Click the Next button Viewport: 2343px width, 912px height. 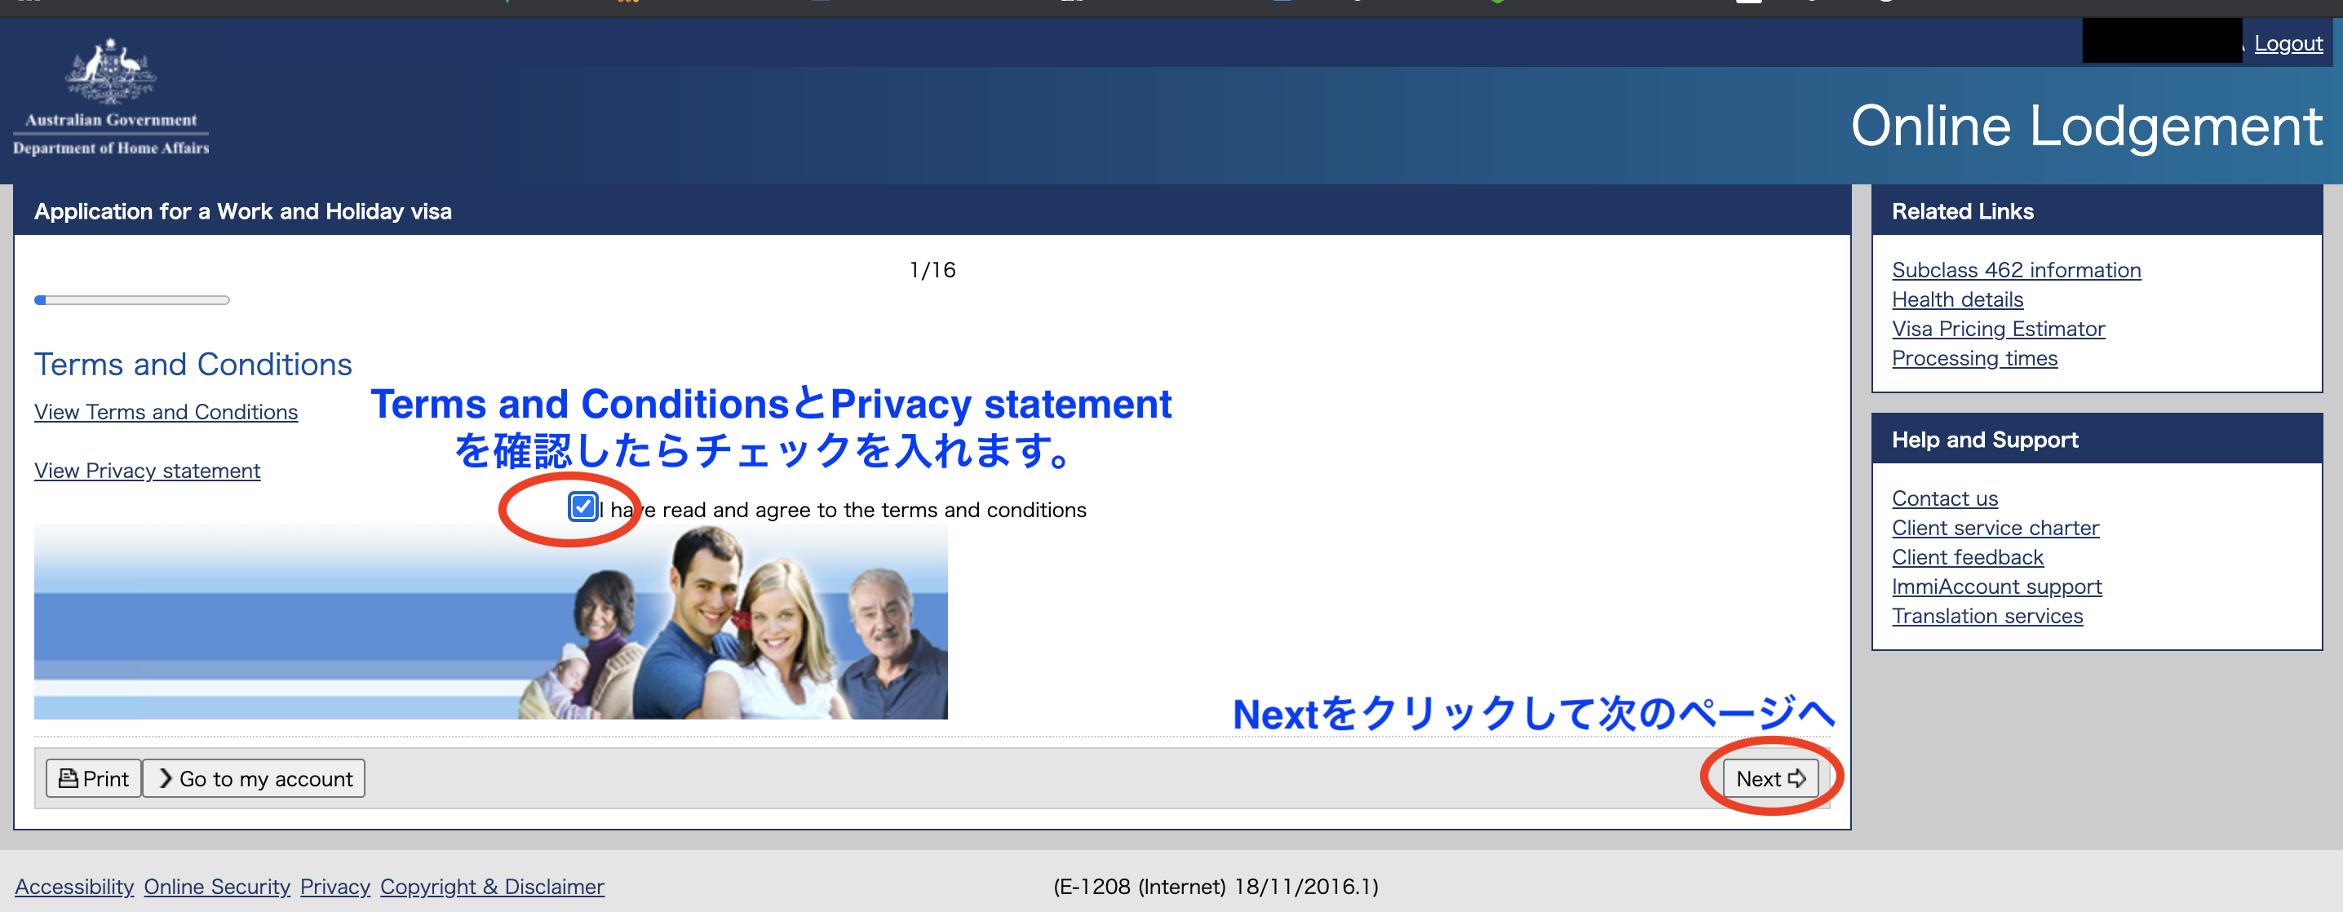pyautogui.click(x=1770, y=778)
